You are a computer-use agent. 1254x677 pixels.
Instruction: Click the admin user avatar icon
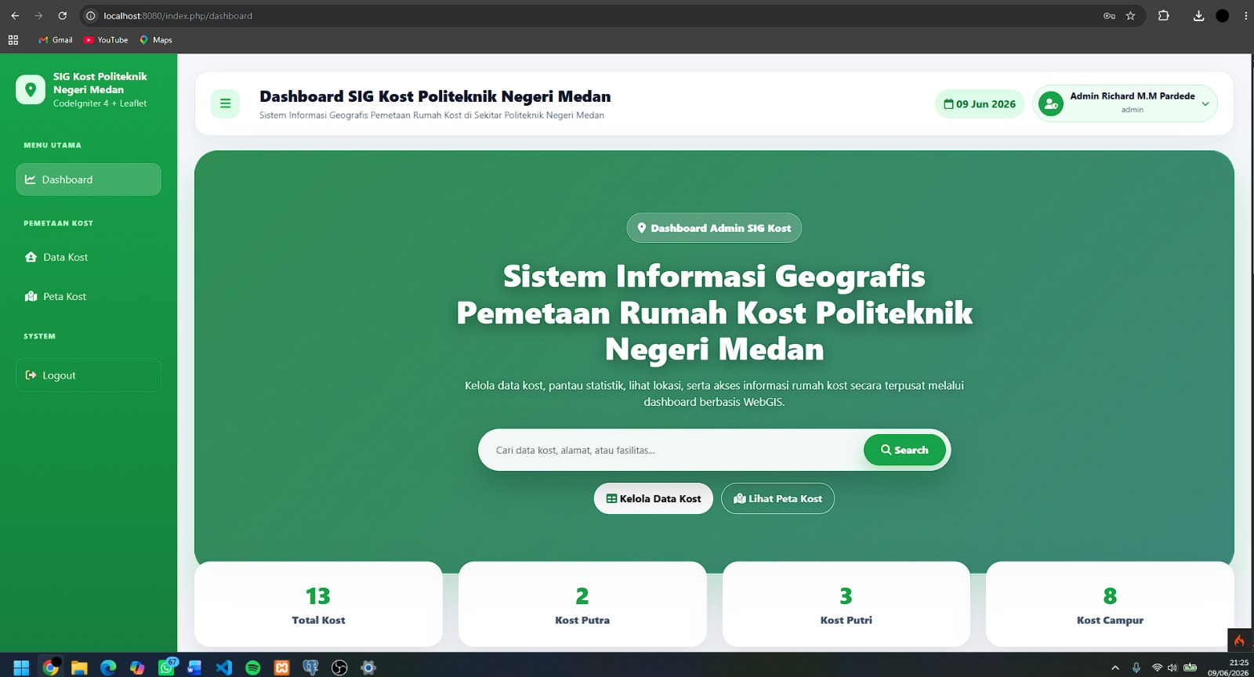point(1051,103)
